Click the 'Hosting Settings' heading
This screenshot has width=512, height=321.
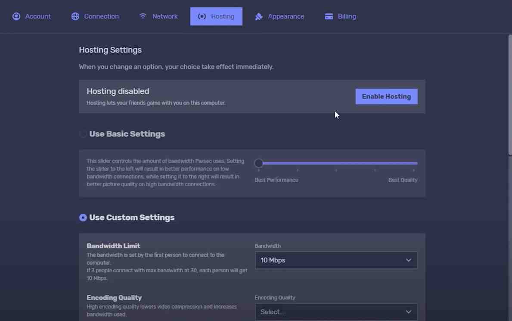[110, 50]
